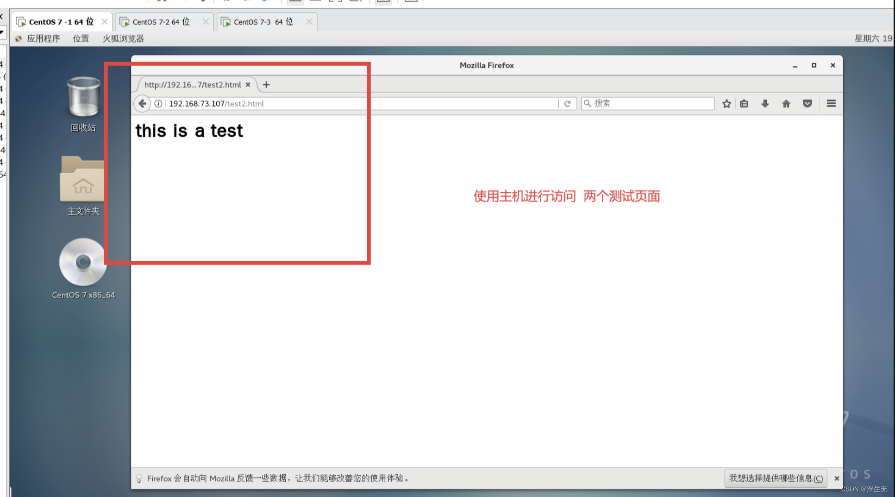The width and height of the screenshot is (895, 497).
Task: Click the page info icon in address bar
Action: tap(158, 103)
